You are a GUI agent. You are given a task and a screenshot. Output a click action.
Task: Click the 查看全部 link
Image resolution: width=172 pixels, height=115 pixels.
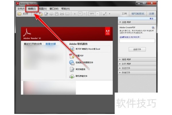point(51,44)
